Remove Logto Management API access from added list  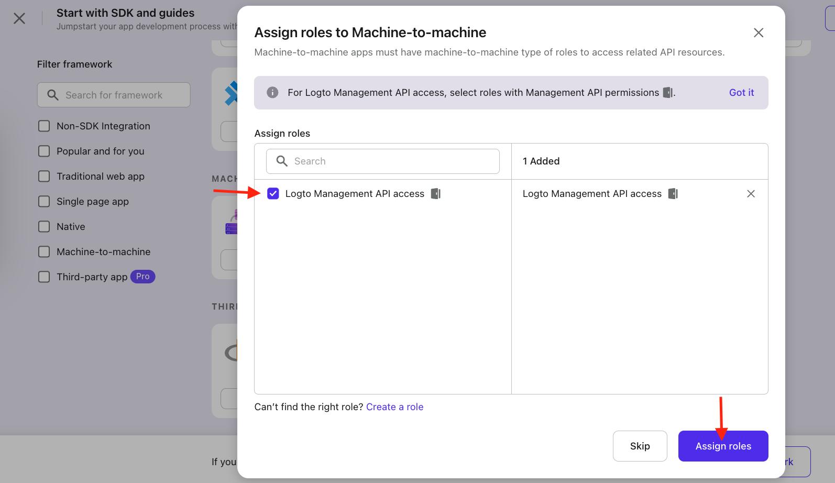751,194
